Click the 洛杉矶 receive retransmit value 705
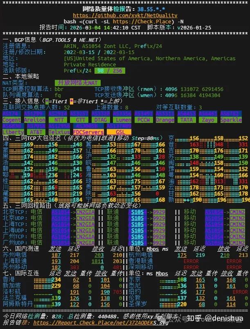The height and width of the screenshot is (329, 250). coord(117,292)
